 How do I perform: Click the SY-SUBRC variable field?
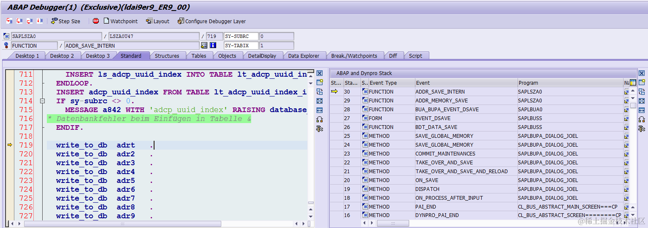(x=241, y=36)
